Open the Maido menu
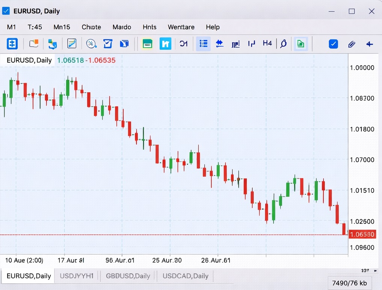 pyautogui.click(x=122, y=27)
